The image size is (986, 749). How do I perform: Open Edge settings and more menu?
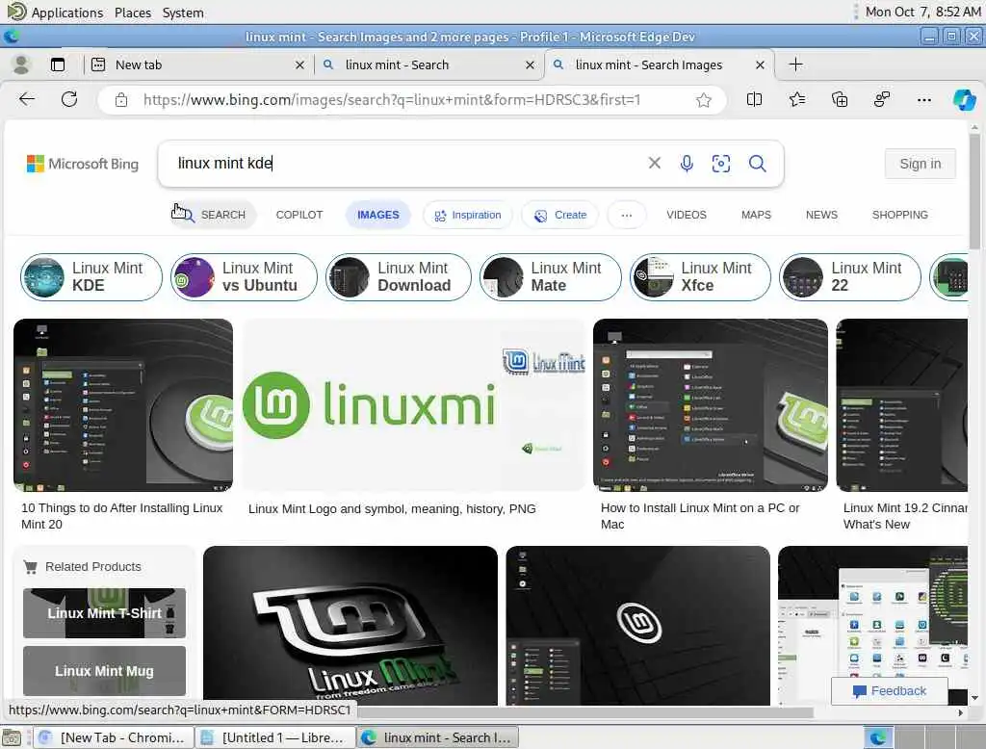tap(923, 99)
